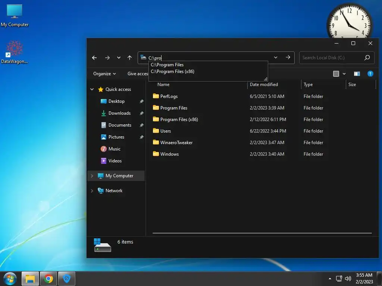Launch Chrome from the taskbar
The image size is (382, 286).
tap(48, 279)
